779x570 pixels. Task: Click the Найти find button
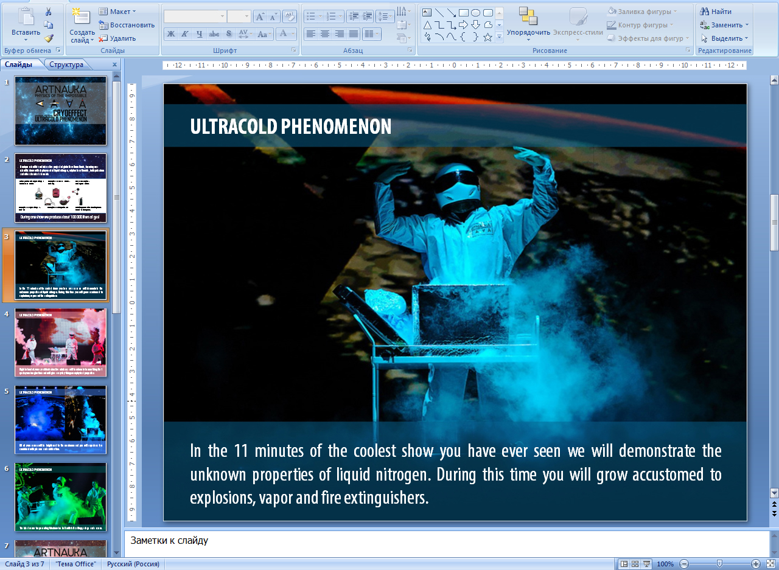(716, 12)
